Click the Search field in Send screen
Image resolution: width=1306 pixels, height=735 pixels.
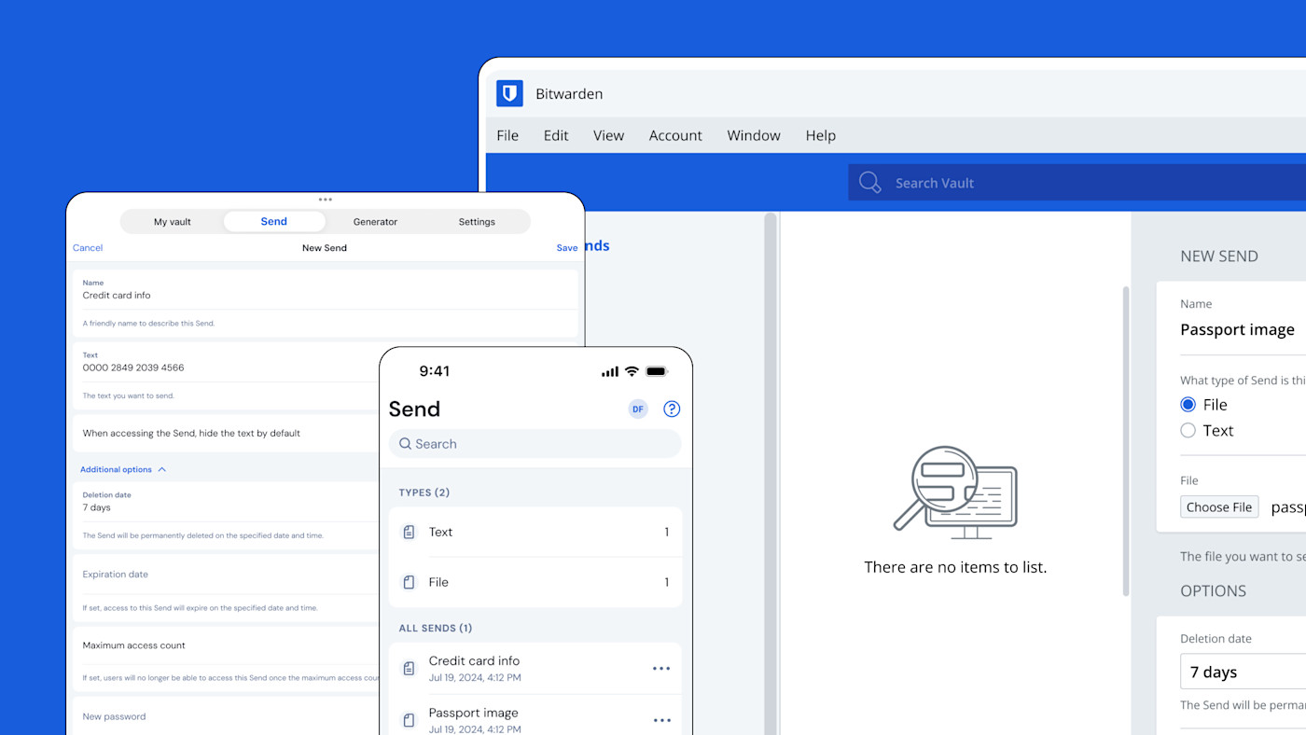535,444
